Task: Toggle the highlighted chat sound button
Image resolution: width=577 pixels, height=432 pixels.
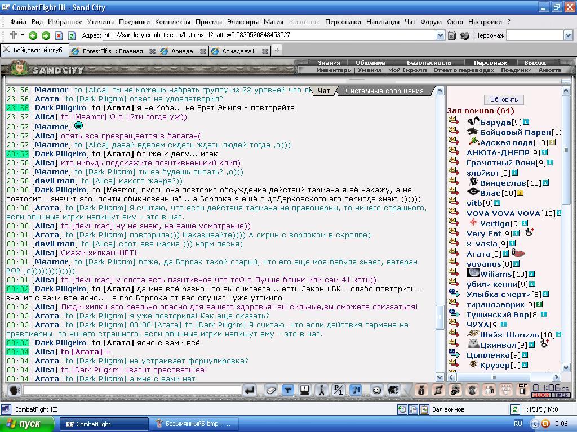Action: pyautogui.click(x=355, y=390)
